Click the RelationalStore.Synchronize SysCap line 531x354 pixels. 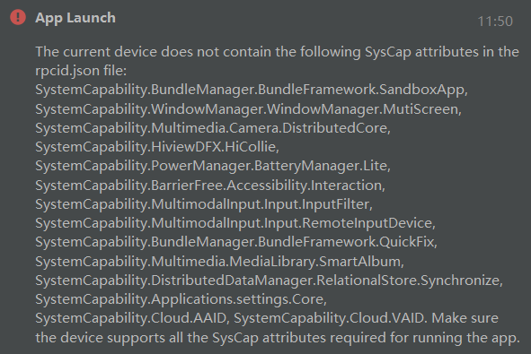click(x=270, y=281)
